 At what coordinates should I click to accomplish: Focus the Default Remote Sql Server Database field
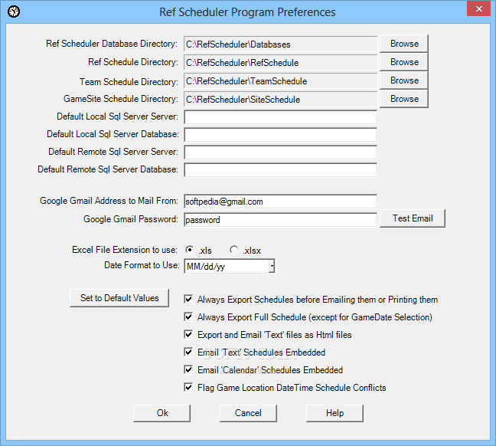[280, 170]
